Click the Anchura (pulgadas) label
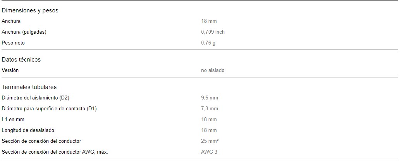 pos(24,32)
